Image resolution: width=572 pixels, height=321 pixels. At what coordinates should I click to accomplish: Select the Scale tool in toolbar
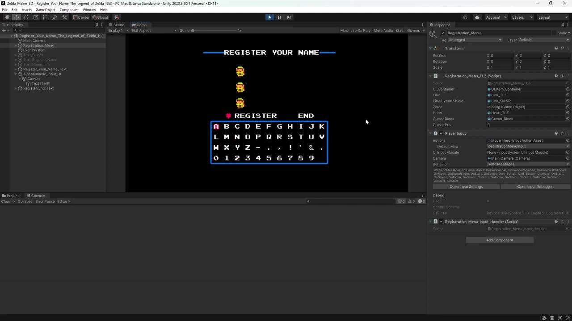pyautogui.click(x=36, y=17)
